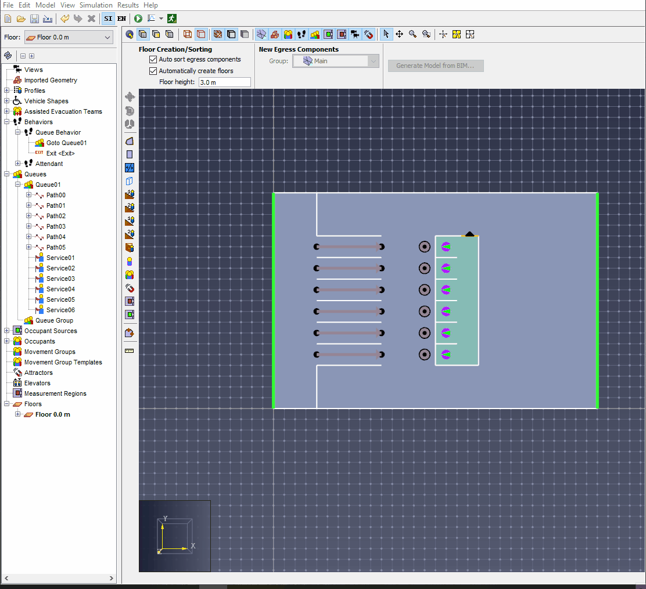Expand the Path00 node
The width and height of the screenshot is (646, 589).
coord(28,195)
